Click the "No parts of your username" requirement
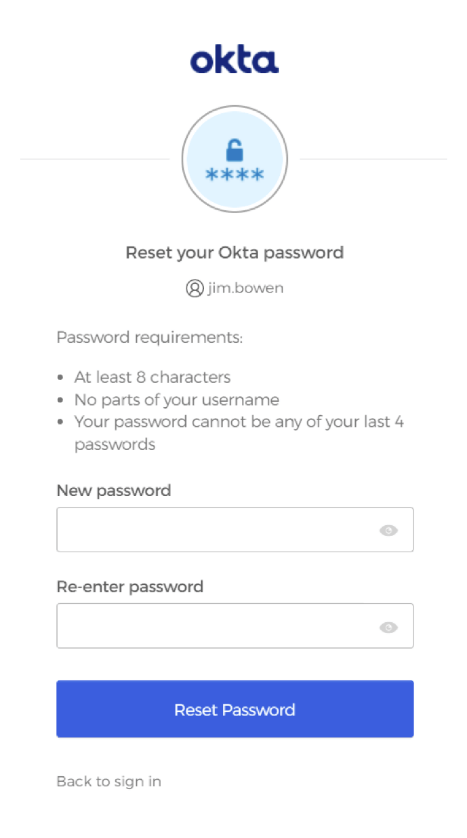The image size is (467, 838). tap(177, 400)
